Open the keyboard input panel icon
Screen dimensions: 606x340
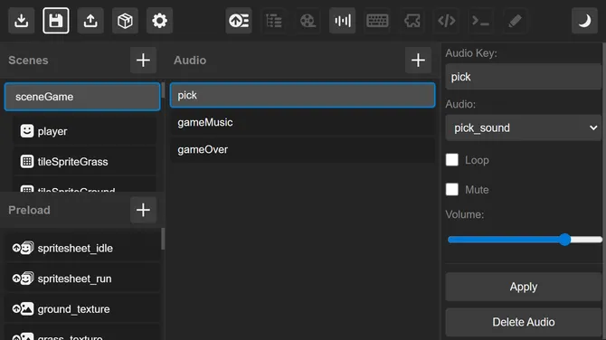click(377, 21)
